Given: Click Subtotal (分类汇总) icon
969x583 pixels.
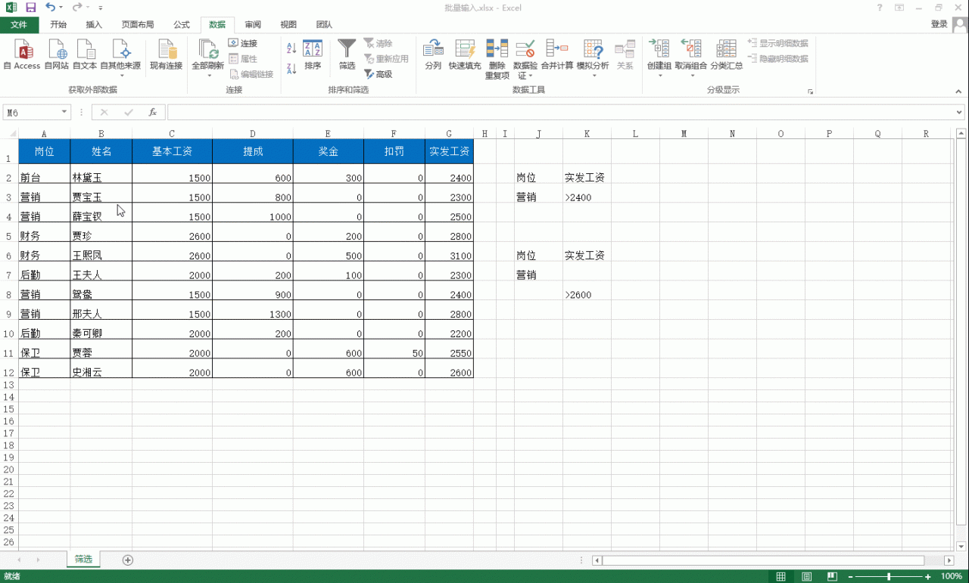Looking at the screenshot, I should point(726,55).
